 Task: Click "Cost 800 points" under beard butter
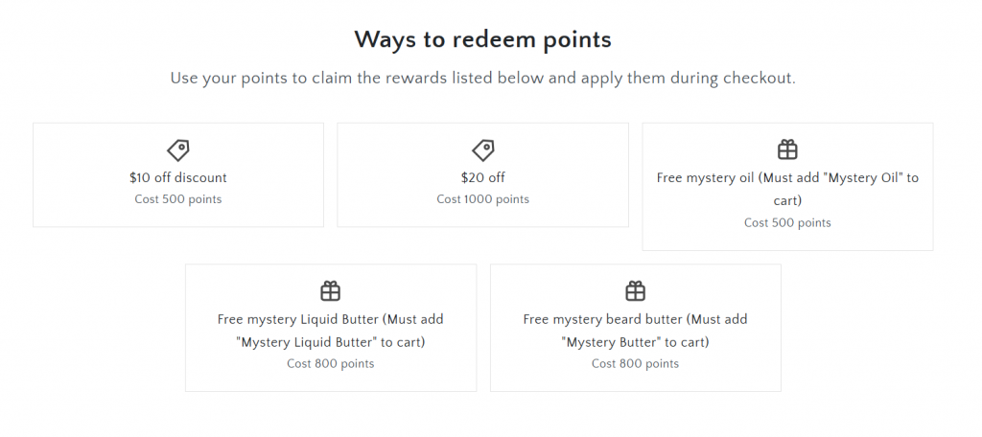(635, 364)
